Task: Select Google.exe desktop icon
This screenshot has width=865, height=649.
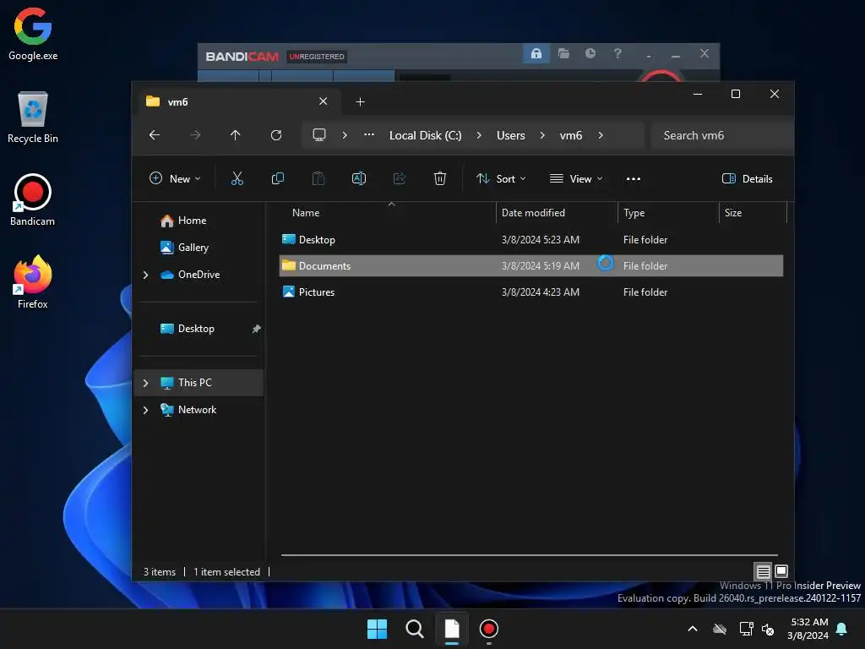Action: (33, 34)
